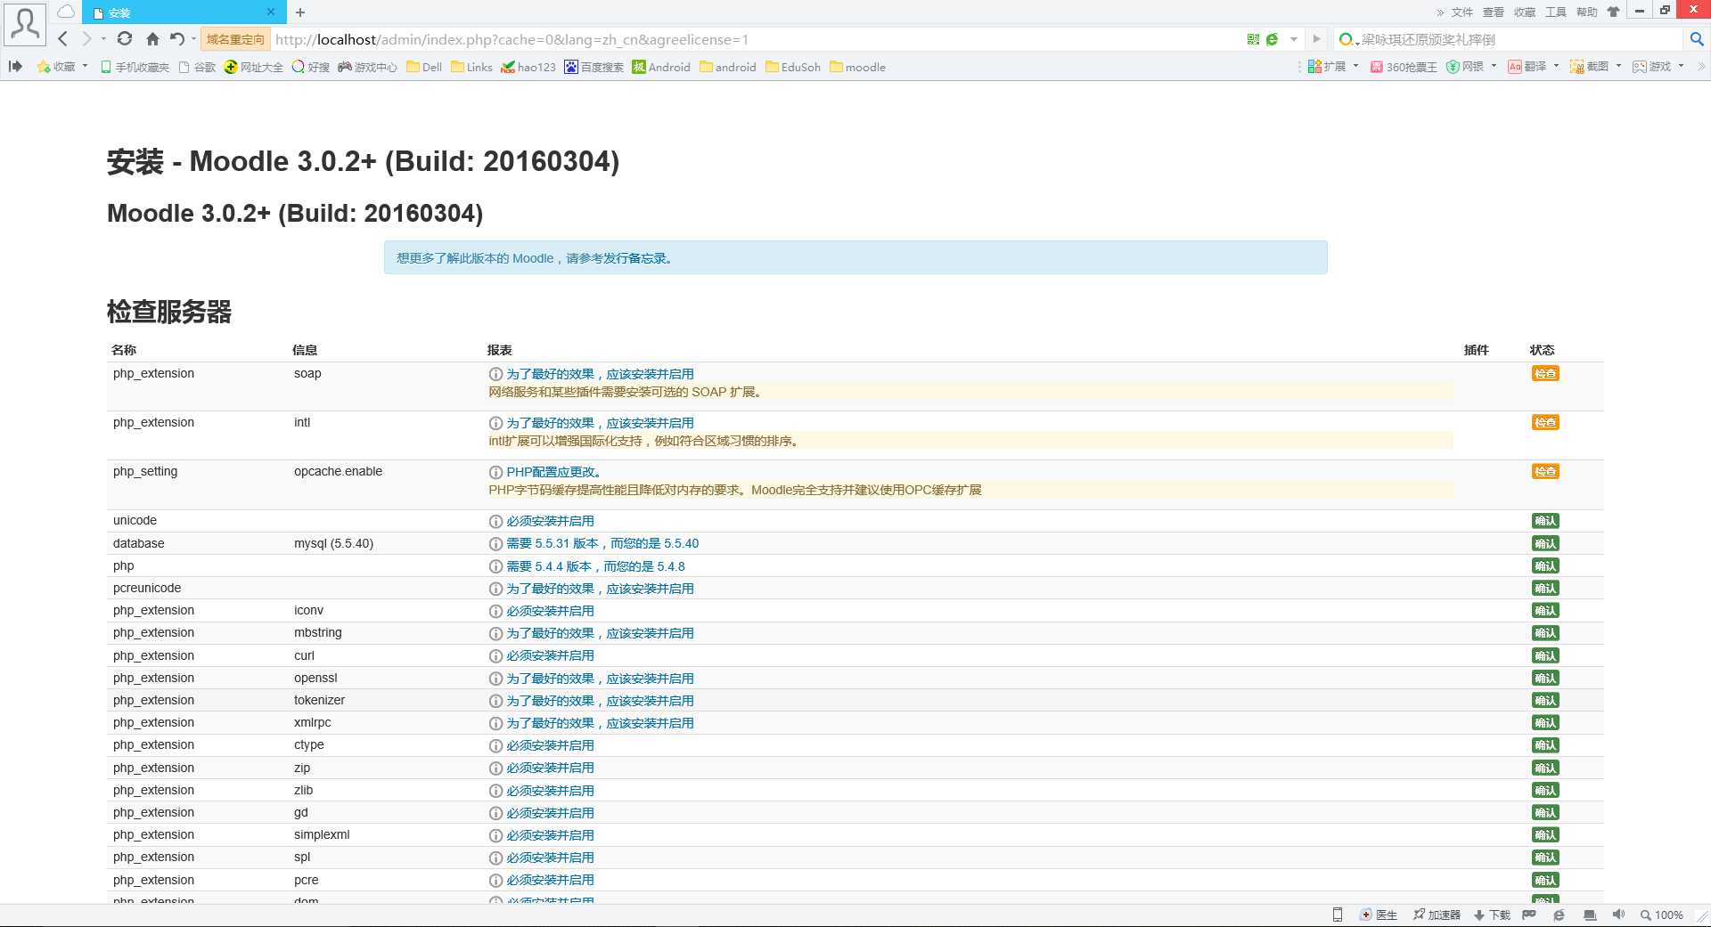Open the 需要 5.5.31 版本 database link
The image size is (1711, 927).
[x=602, y=543]
